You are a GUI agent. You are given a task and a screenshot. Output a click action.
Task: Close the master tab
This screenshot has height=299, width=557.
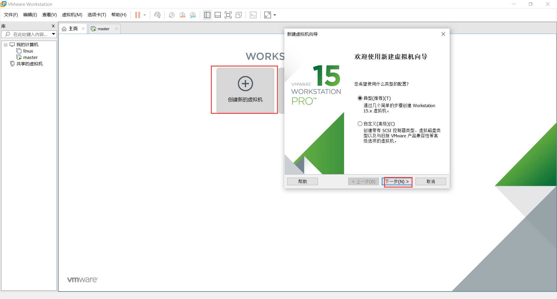pyautogui.click(x=116, y=29)
